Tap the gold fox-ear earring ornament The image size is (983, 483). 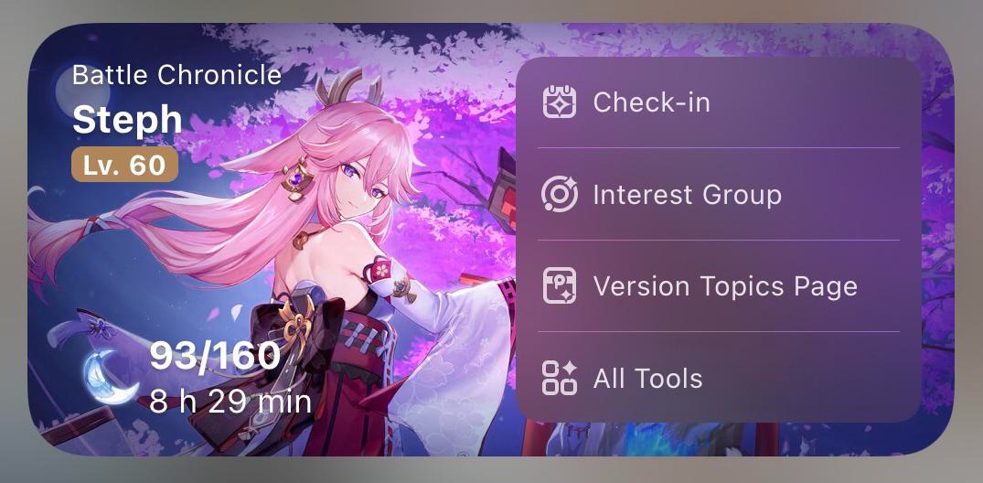tap(297, 180)
